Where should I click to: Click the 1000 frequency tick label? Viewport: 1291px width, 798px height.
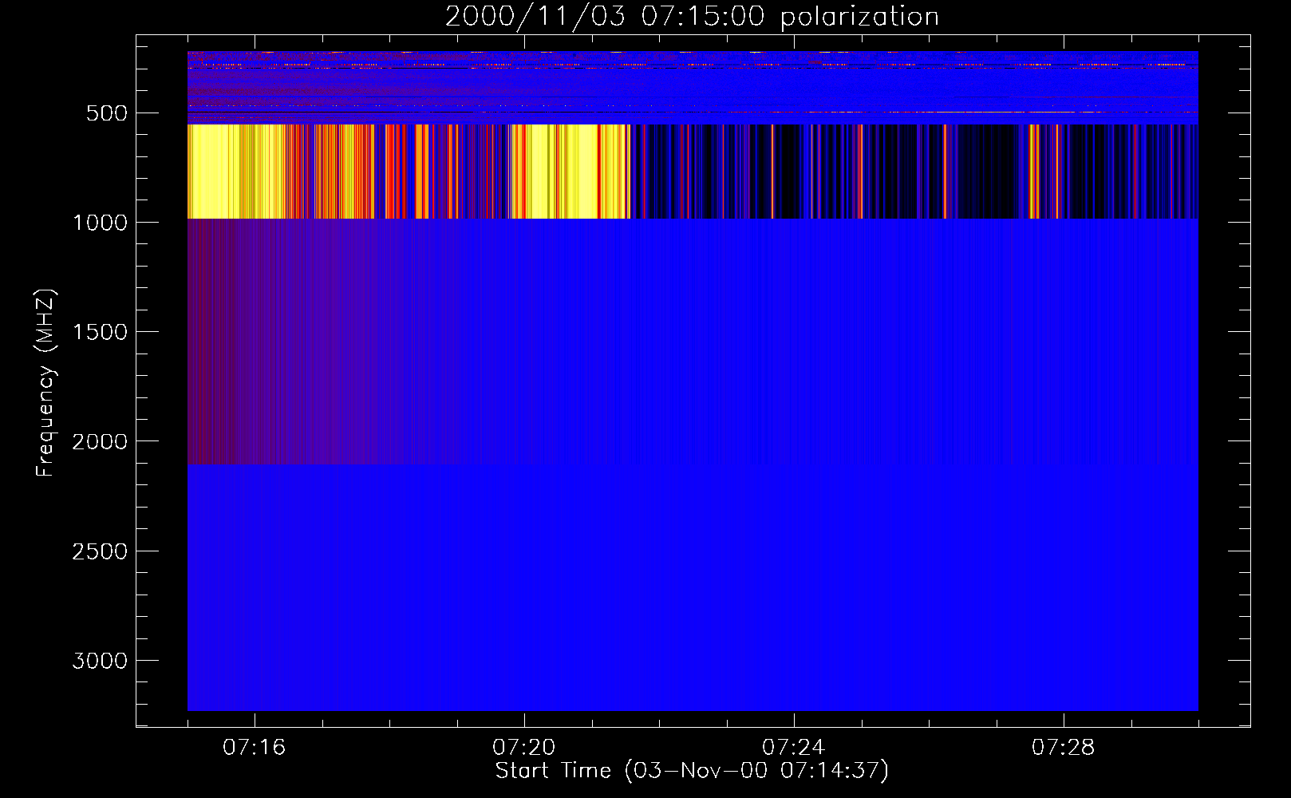pyautogui.click(x=100, y=223)
